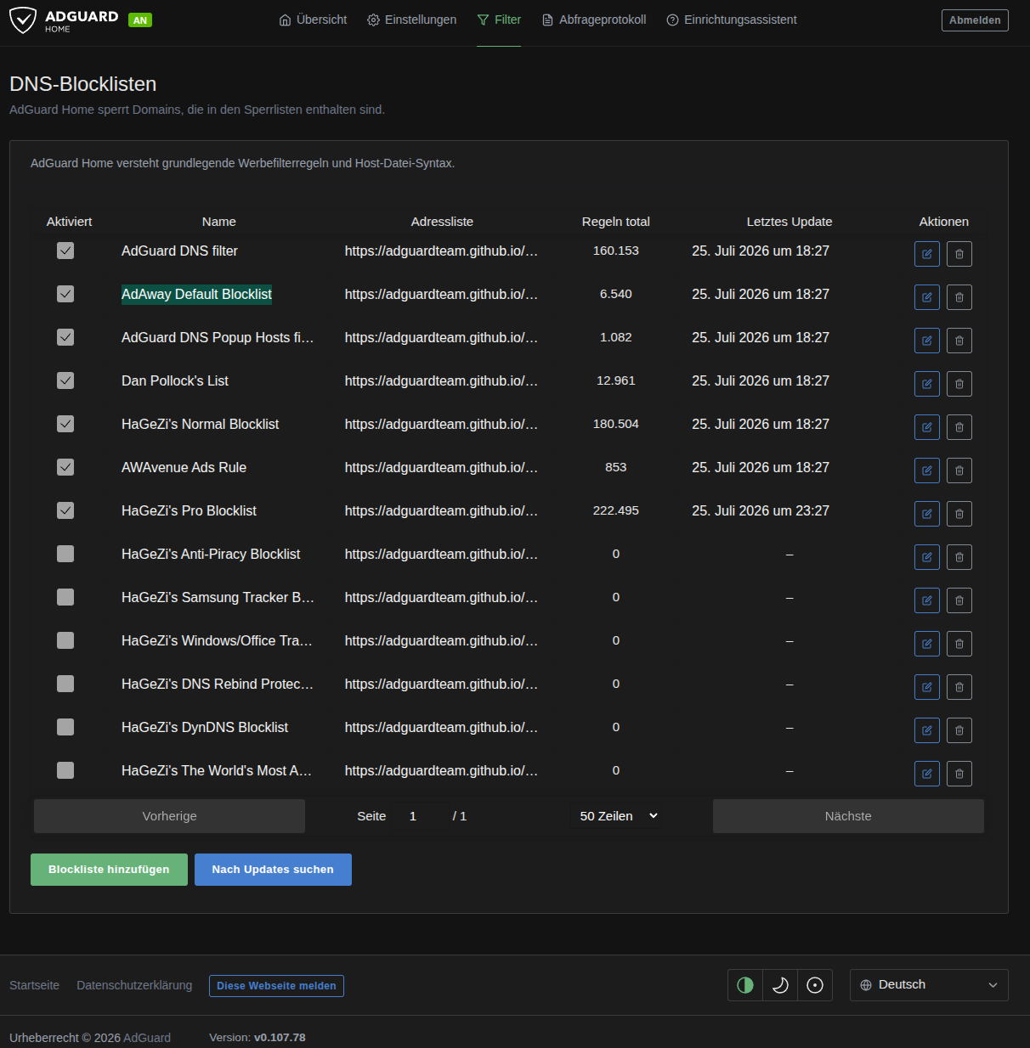The height and width of the screenshot is (1048, 1030).
Task: Edit HaGeZi's Normal Blocklist
Action: pyautogui.click(x=927, y=427)
